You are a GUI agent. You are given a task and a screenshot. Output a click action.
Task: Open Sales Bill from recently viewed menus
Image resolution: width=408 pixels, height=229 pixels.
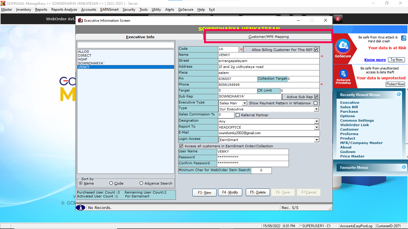pos(349,107)
